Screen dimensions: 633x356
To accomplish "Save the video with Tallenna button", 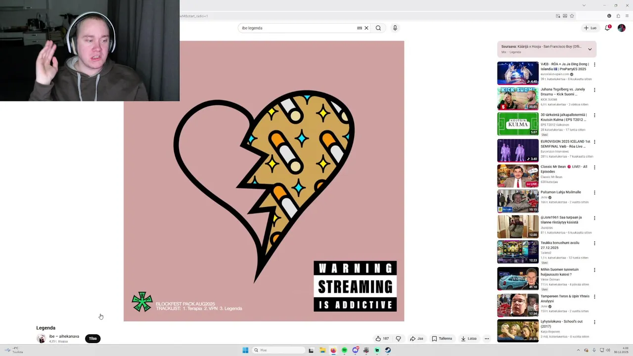I will pyautogui.click(x=442, y=339).
